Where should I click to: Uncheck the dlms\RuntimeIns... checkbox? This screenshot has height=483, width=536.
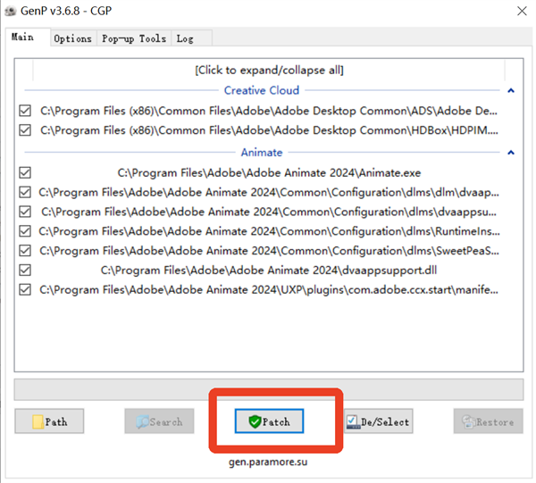point(25,231)
